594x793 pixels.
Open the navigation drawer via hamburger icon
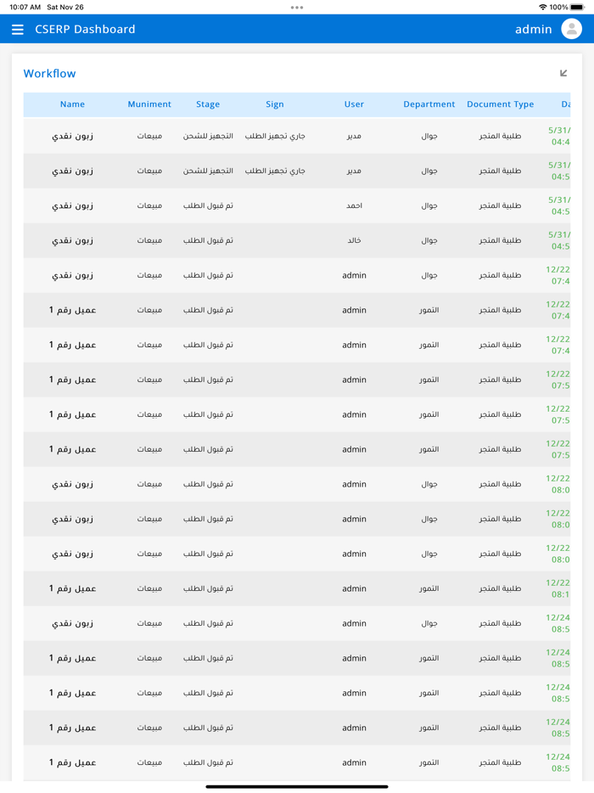(x=18, y=28)
